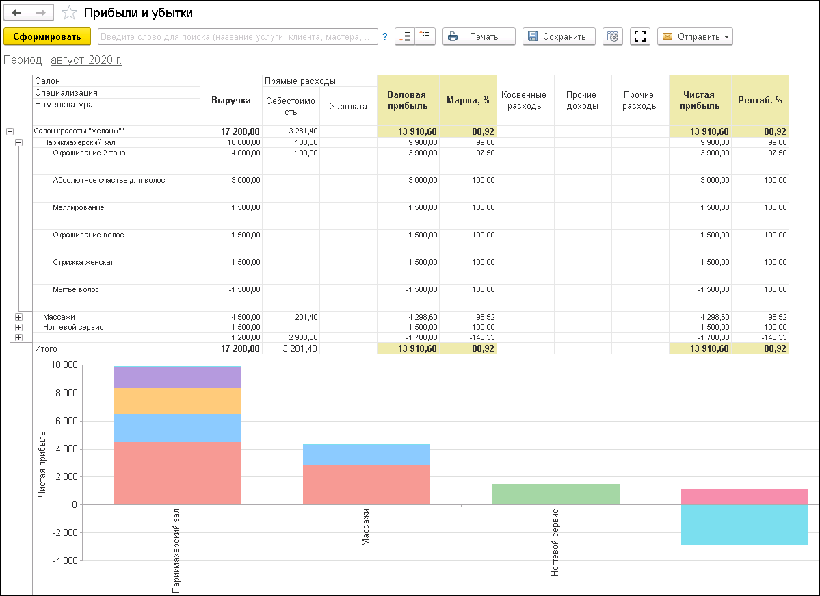Click the Печать button
Image resolution: width=820 pixels, height=596 pixels.
(479, 36)
